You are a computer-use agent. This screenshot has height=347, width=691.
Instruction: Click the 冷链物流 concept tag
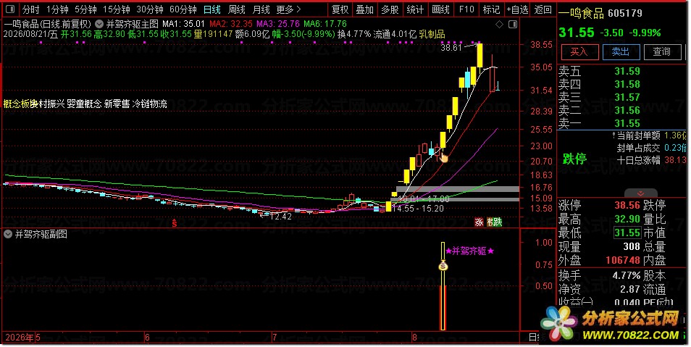(x=150, y=104)
